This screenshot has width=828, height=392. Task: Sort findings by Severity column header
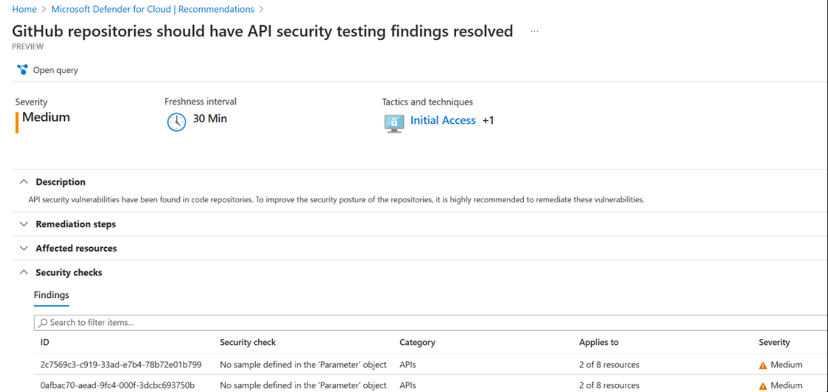coord(774,342)
